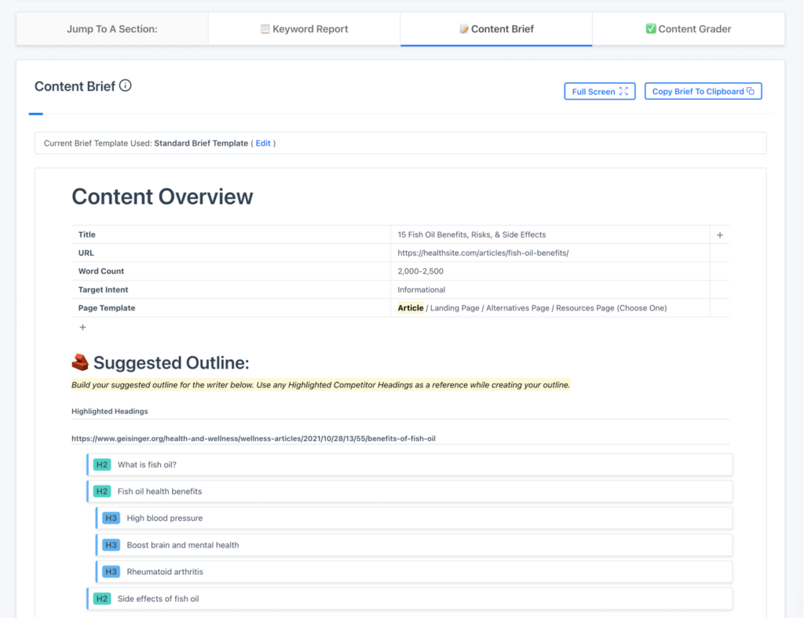
Task: Click the 'Informational' target intent value
Action: click(422, 290)
